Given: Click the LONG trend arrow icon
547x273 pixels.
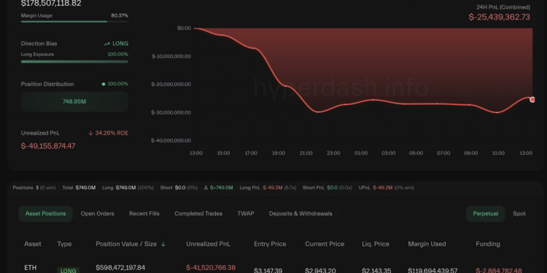Looking at the screenshot, I should tap(106, 44).
